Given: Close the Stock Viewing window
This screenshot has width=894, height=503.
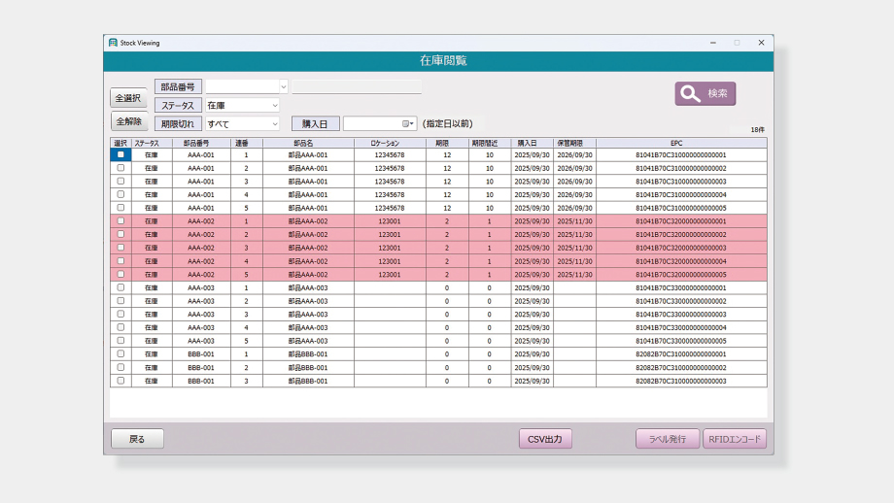Looking at the screenshot, I should (x=761, y=43).
